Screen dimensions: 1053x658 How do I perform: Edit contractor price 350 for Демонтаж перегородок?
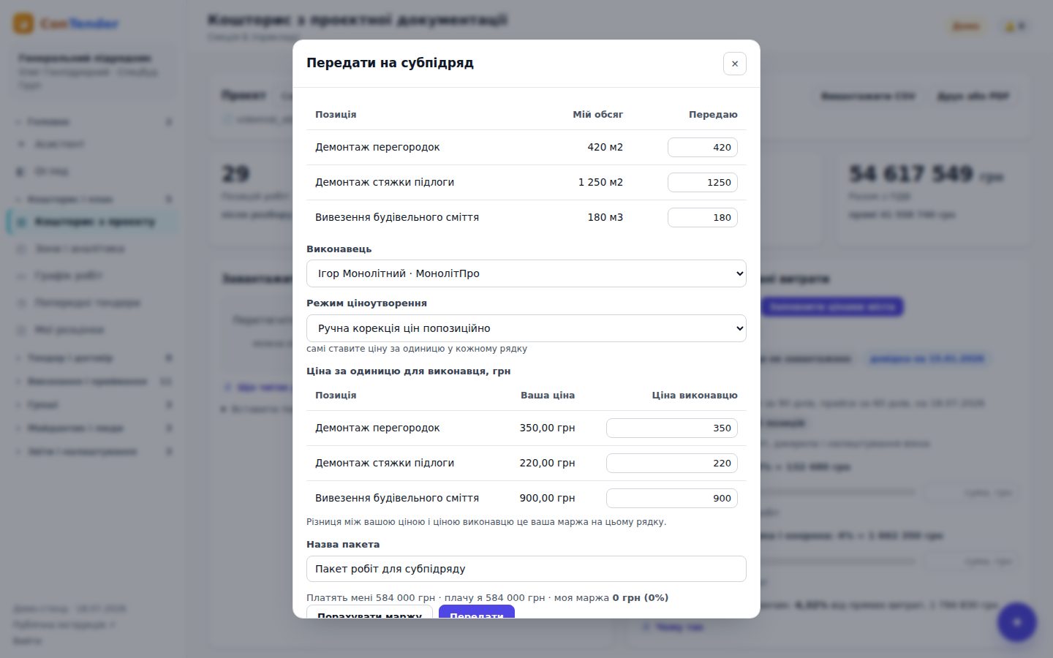click(x=672, y=428)
